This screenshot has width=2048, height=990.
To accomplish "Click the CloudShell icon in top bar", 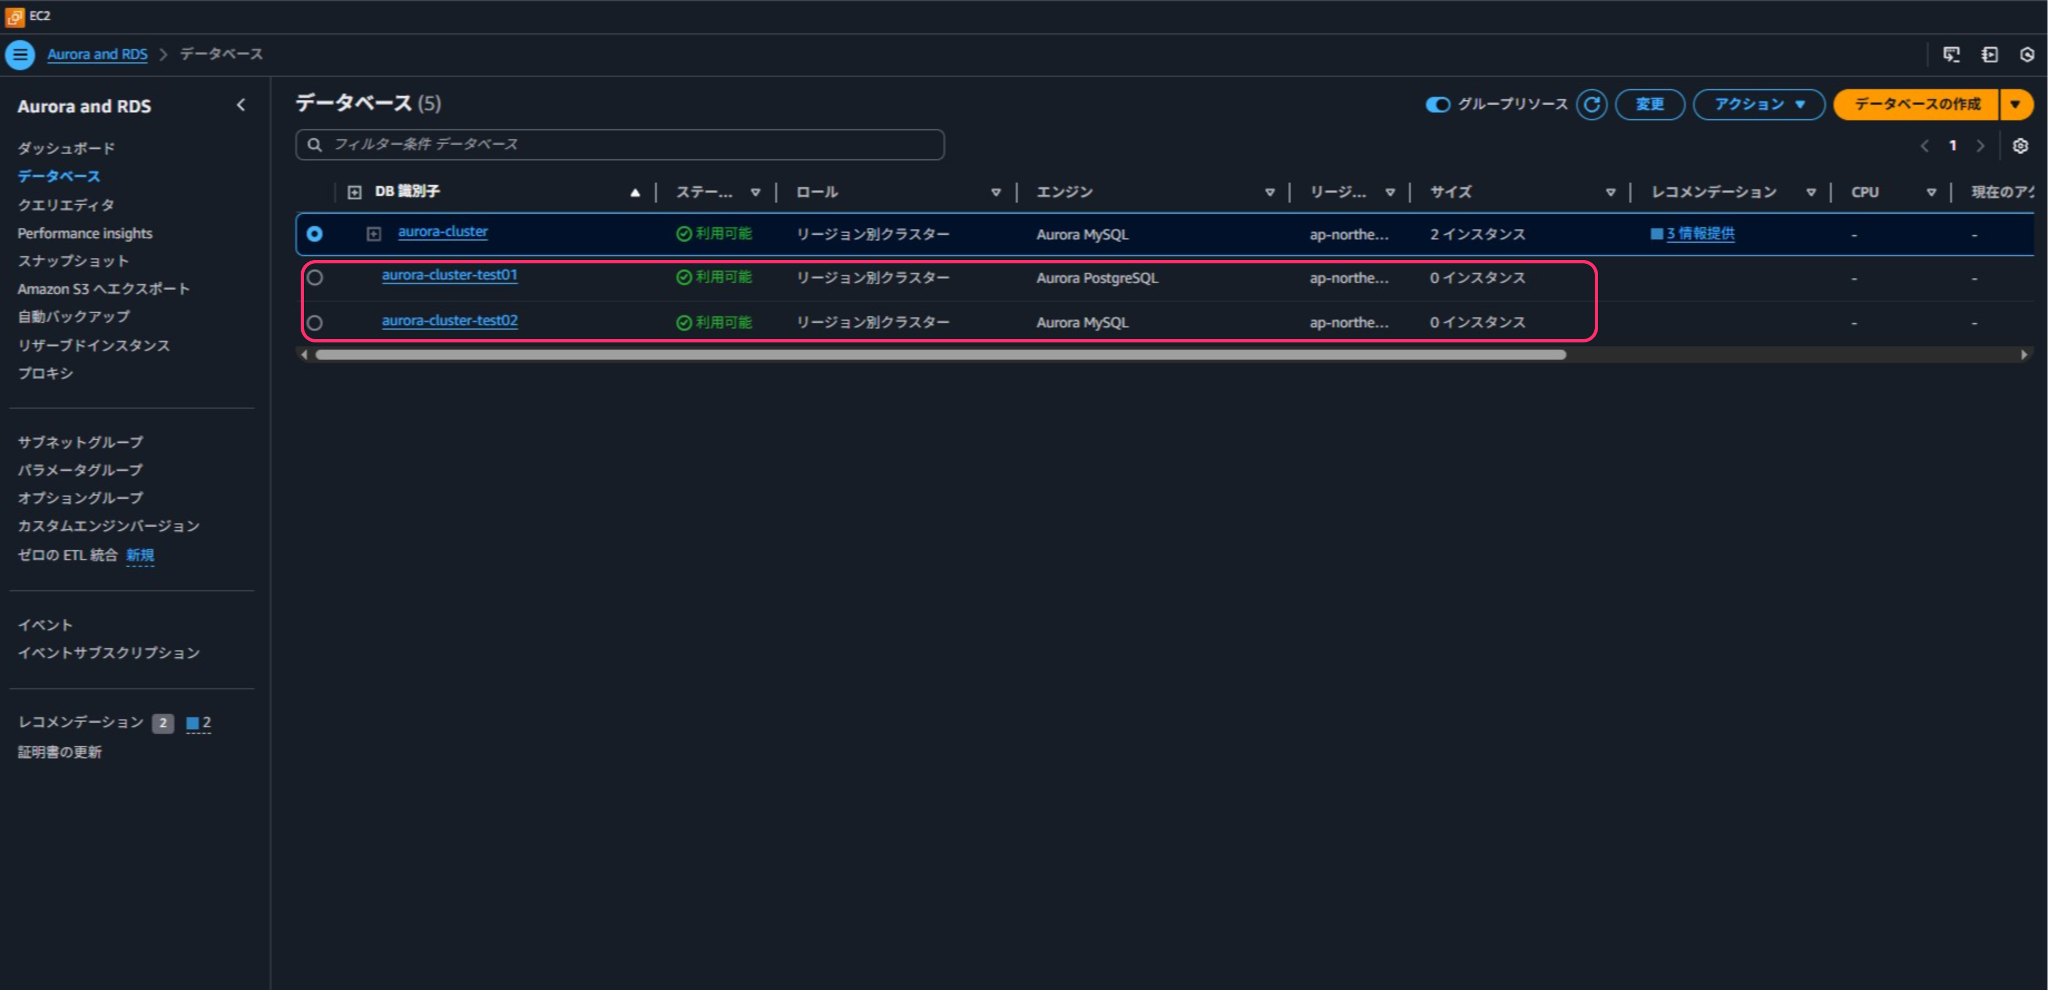I will pyautogui.click(x=1951, y=54).
